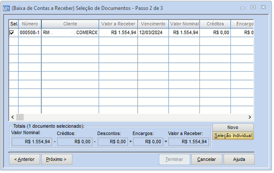The image size is (274, 173).
Task: Advance with the Próximo button
Action: tap(56, 159)
